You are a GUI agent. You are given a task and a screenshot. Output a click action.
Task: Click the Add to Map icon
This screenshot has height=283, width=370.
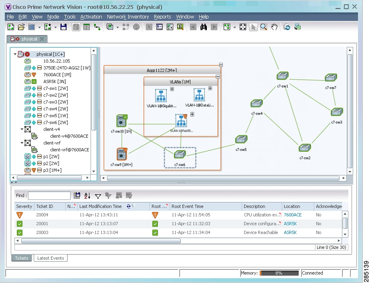tap(48, 27)
